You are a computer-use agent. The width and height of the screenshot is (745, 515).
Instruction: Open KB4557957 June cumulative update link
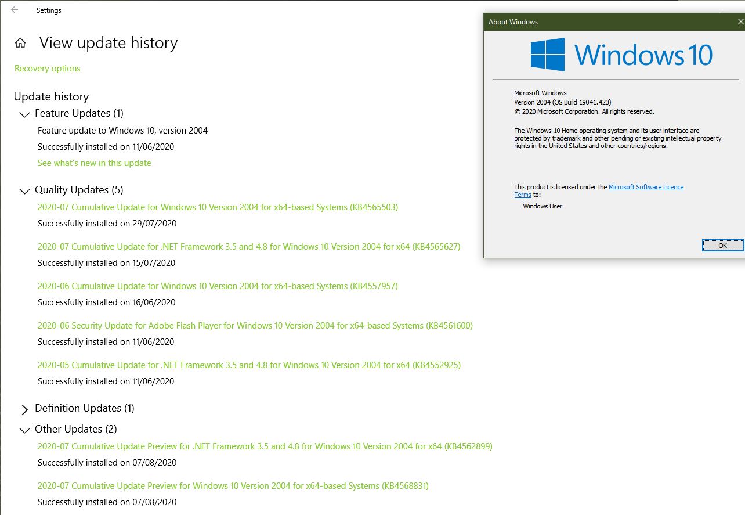[x=218, y=286]
